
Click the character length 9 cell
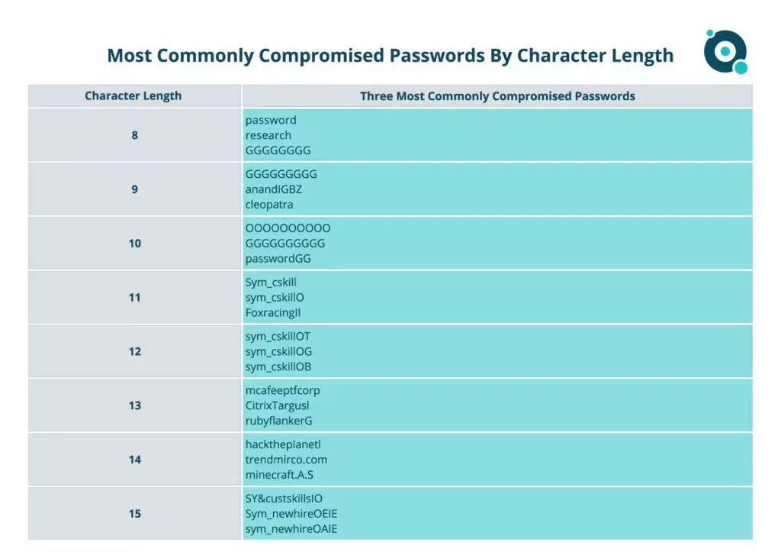(x=134, y=189)
